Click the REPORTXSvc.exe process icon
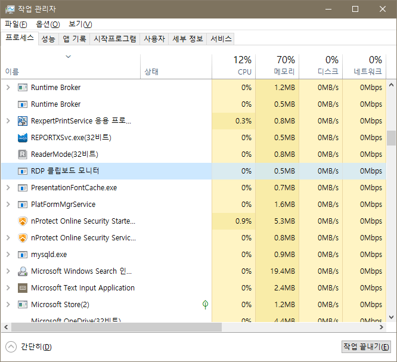 (23, 138)
